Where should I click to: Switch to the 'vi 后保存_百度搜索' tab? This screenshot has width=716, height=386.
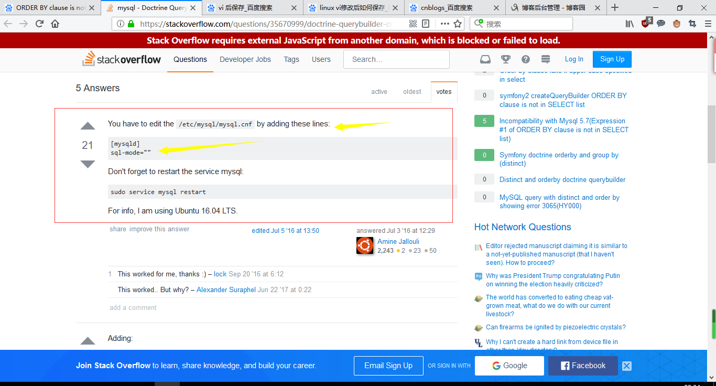[253, 8]
